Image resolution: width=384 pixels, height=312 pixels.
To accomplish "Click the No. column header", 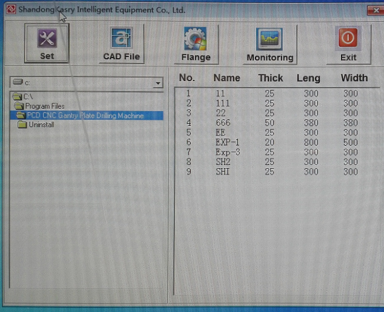I will [x=187, y=77].
